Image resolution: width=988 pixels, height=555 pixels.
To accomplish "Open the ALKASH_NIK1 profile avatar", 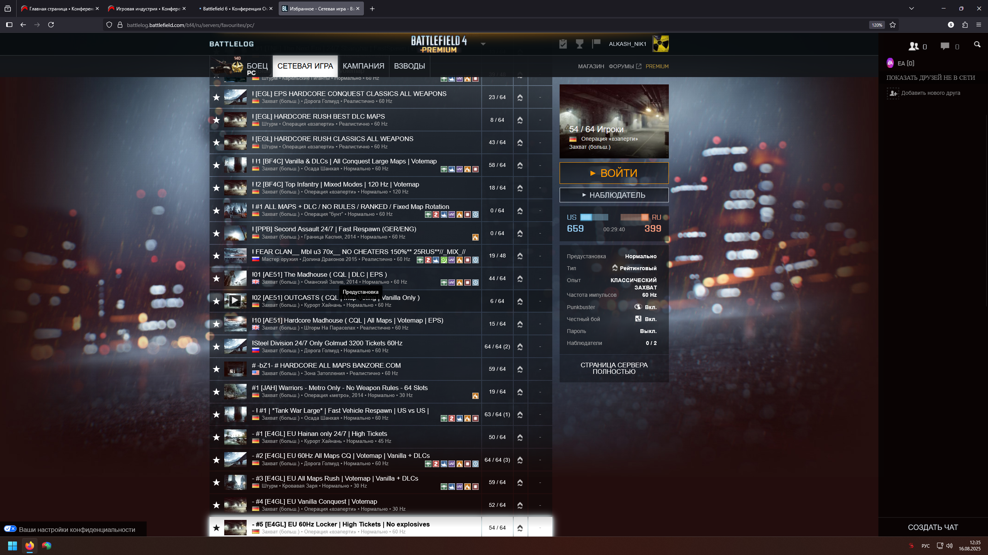I will pyautogui.click(x=660, y=44).
